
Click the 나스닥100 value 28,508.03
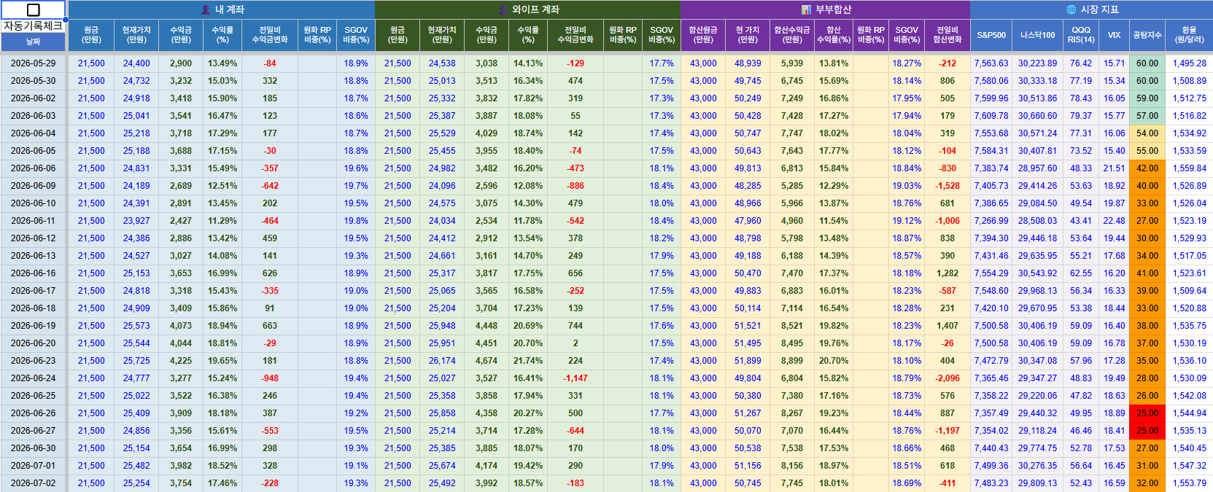(1037, 221)
